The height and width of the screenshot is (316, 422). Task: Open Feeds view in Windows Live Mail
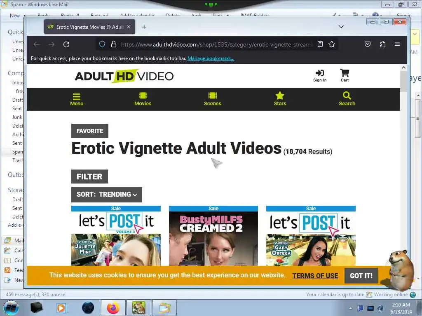coord(14,270)
